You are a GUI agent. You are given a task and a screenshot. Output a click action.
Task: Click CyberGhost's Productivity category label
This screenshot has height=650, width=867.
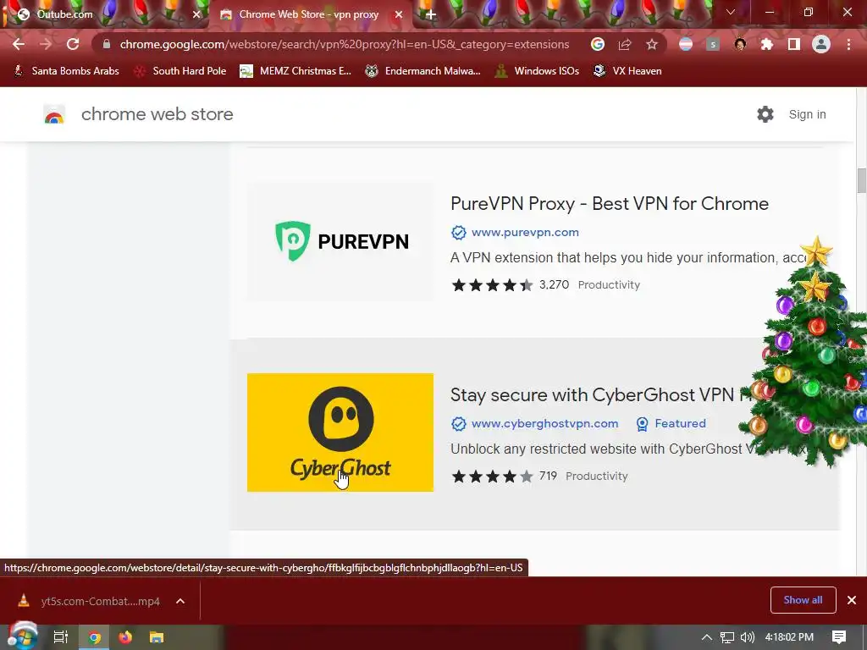click(x=597, y=476)
